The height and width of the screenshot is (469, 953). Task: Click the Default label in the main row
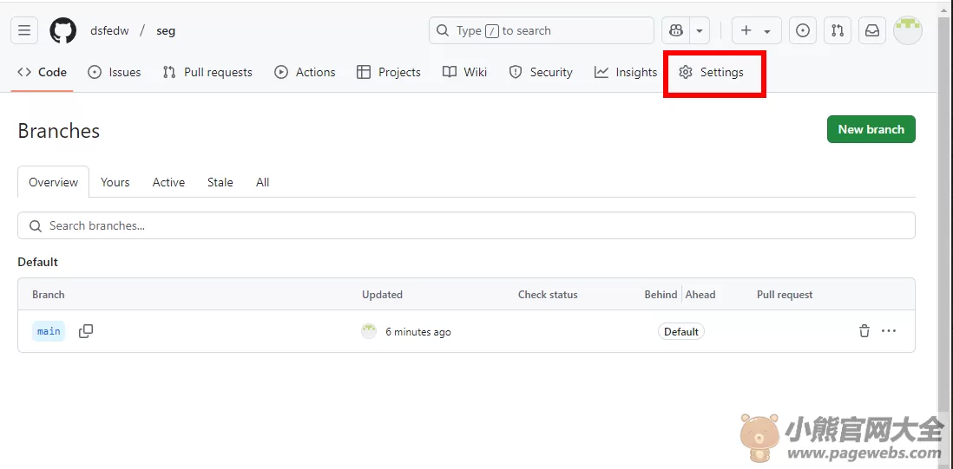(680, 332)
